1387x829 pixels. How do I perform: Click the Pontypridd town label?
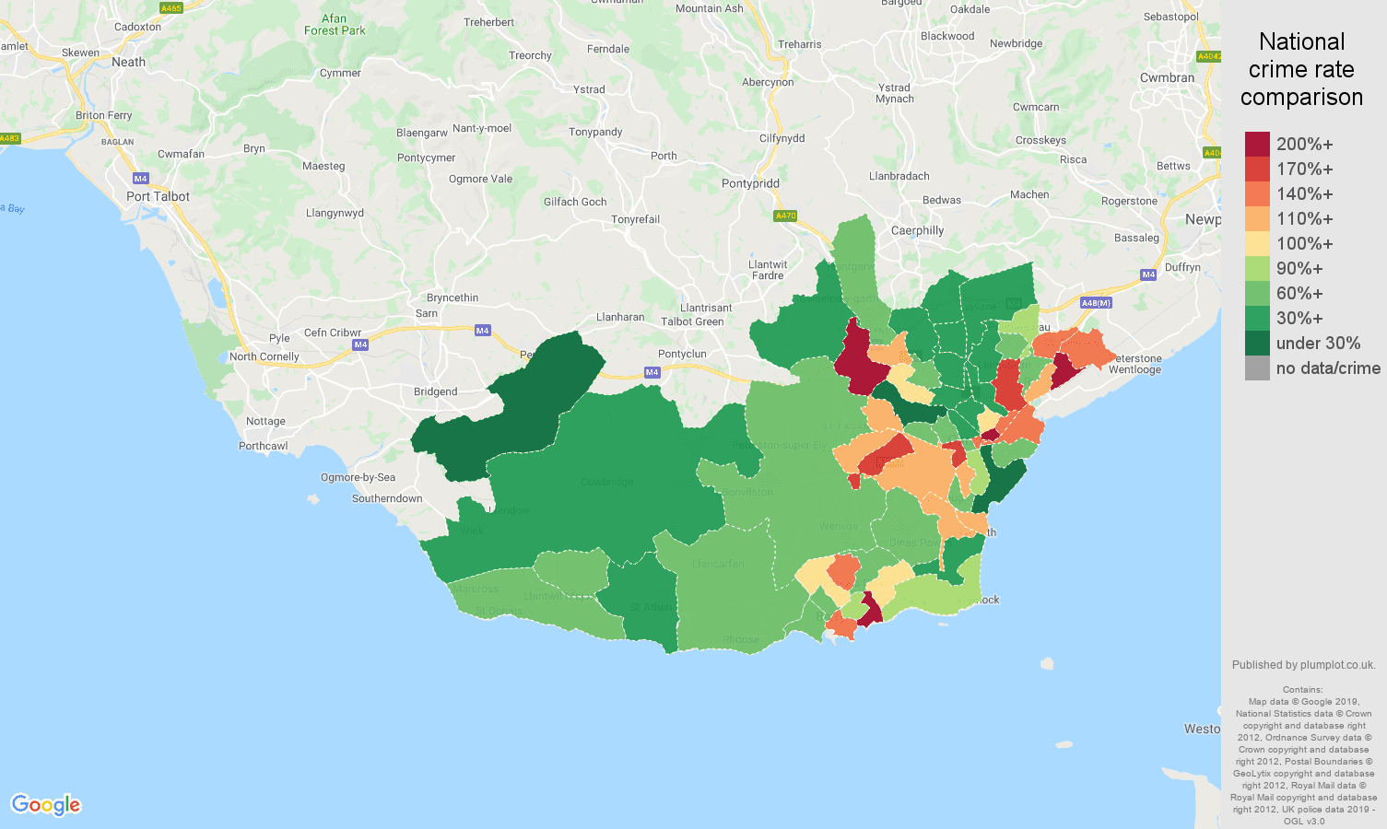[x=750, y=183]
